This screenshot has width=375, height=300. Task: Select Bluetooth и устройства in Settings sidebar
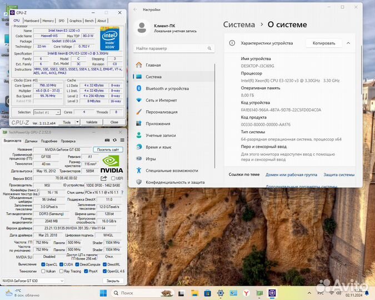click(174, 88)
